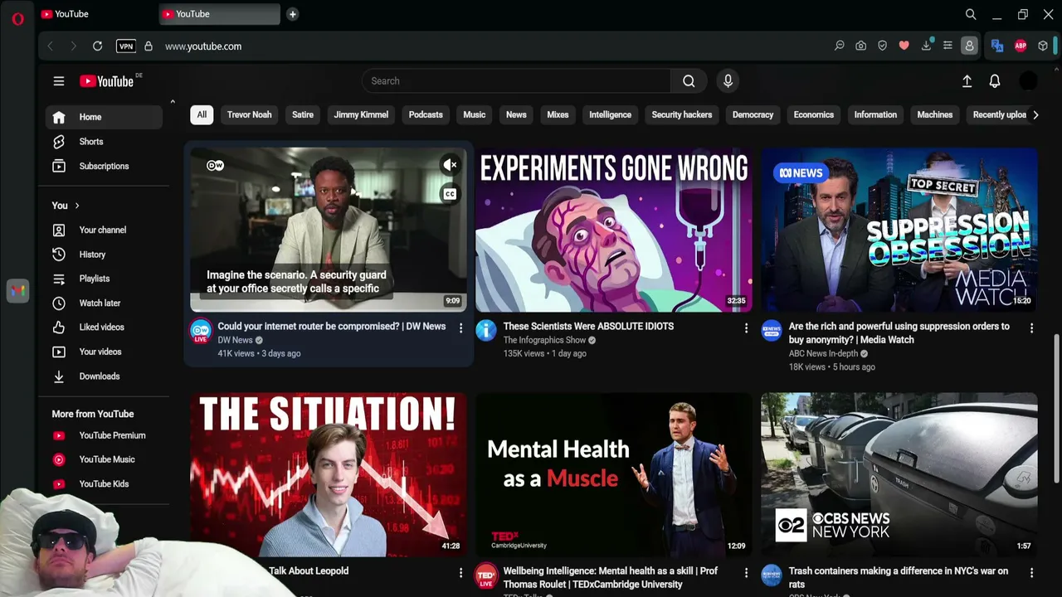Show more filter chips with right arrow
Image resolution: width=1062 pixels, height=597 pixels.
pyautogui.click(x=1035, y=115)
